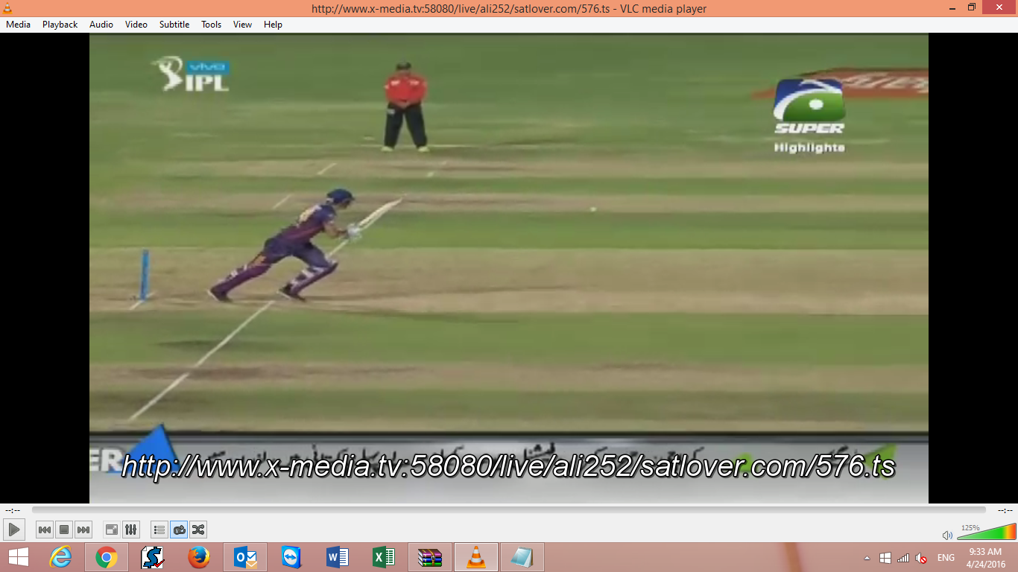Toggle random shuffle playback
Image resolution: width=1018 pixels, height=572 pixels.
point(198,530)
